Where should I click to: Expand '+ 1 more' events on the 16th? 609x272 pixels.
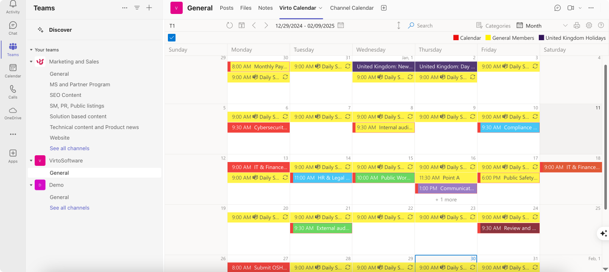446,200
